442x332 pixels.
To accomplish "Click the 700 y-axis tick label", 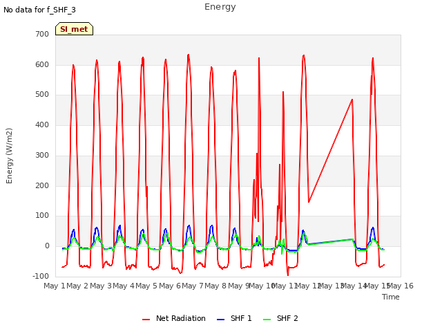I will click(42, 34).
